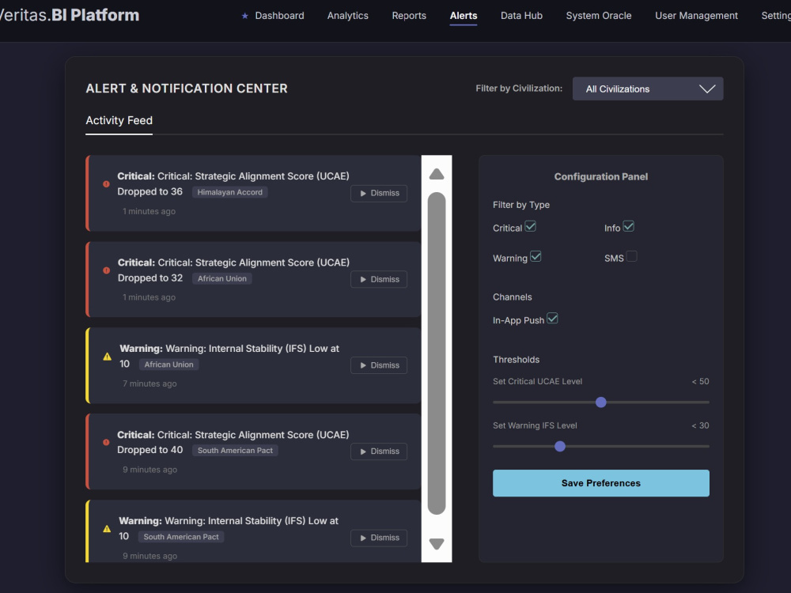Toggle In-App Push channel checkbox
The image size is (791, 593).
click(x=552, y=318)
